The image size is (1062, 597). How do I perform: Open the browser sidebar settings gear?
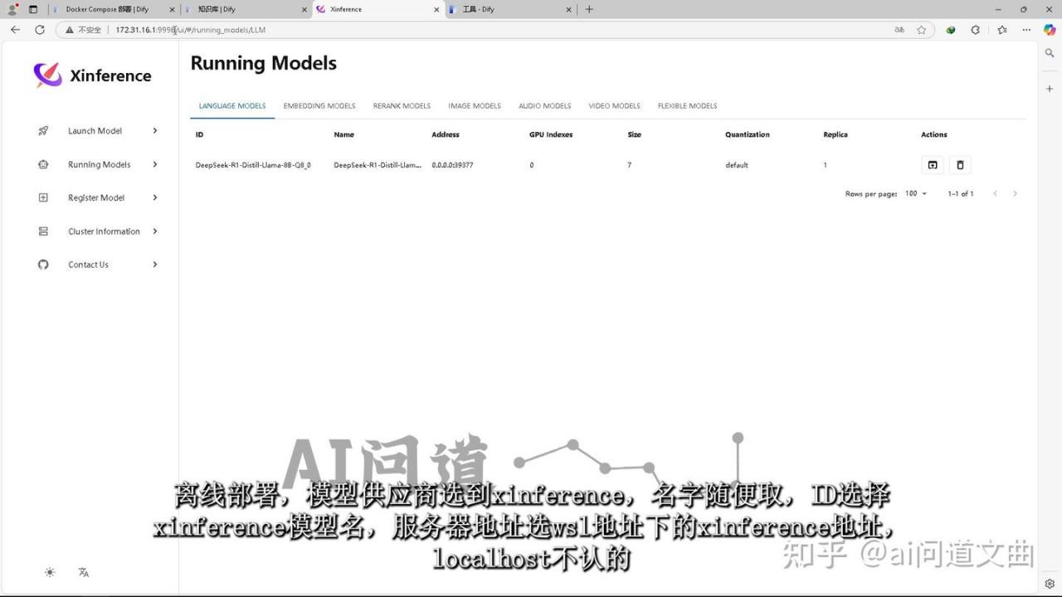tap(1050, 584)
